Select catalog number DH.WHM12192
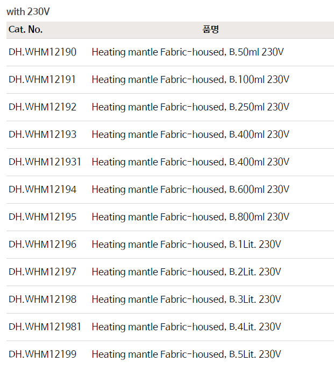 coord(42,107)
